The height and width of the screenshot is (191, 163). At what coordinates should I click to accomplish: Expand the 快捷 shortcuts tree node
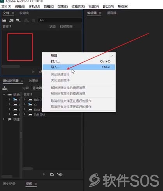[4, 119]
